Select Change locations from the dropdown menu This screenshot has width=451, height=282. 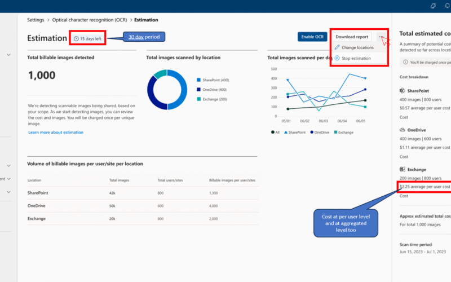pos(357,47)
